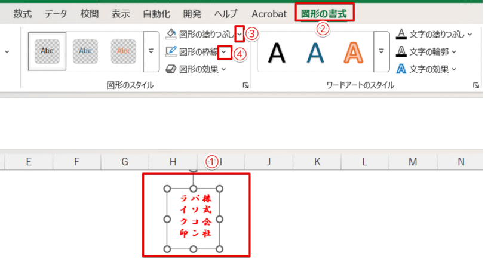Click the 図形の枠線 label
The width and height of the screenshot is (485, 262).
(x=199, y=52)
